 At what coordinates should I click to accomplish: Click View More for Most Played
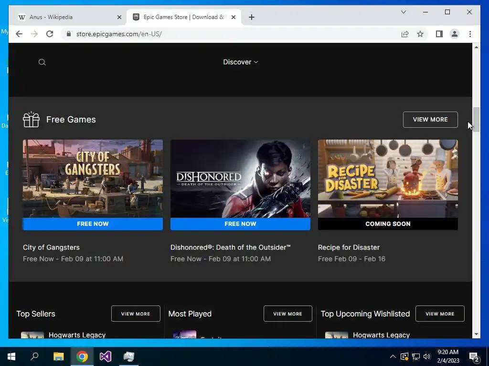point(288,314)
